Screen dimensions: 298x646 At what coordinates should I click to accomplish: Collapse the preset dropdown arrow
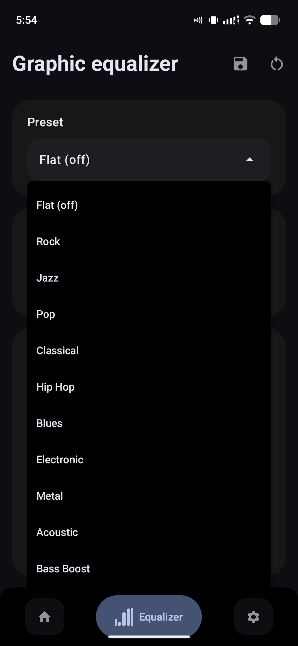point(249,159)
